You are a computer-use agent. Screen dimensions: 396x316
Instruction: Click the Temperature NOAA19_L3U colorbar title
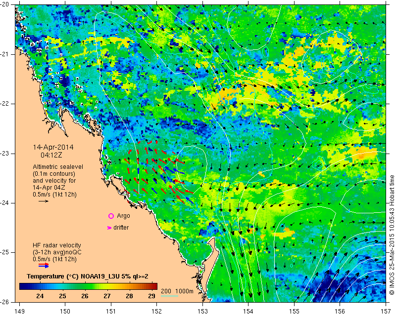tap(88, 276)
